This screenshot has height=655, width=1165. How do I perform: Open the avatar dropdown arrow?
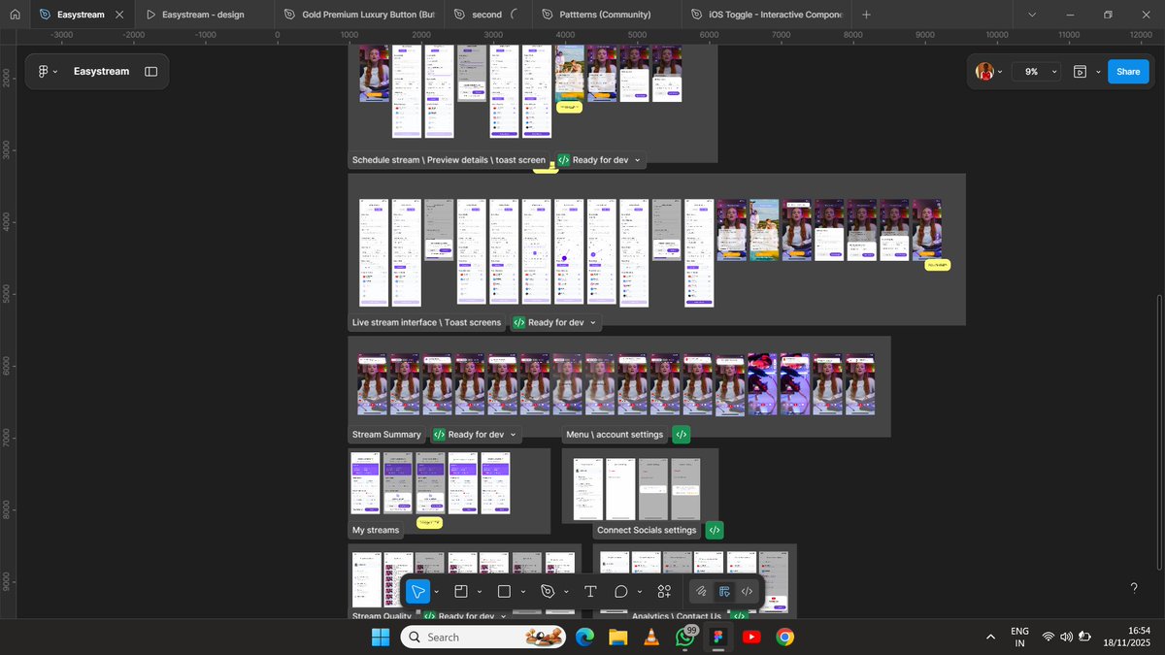1000,71
